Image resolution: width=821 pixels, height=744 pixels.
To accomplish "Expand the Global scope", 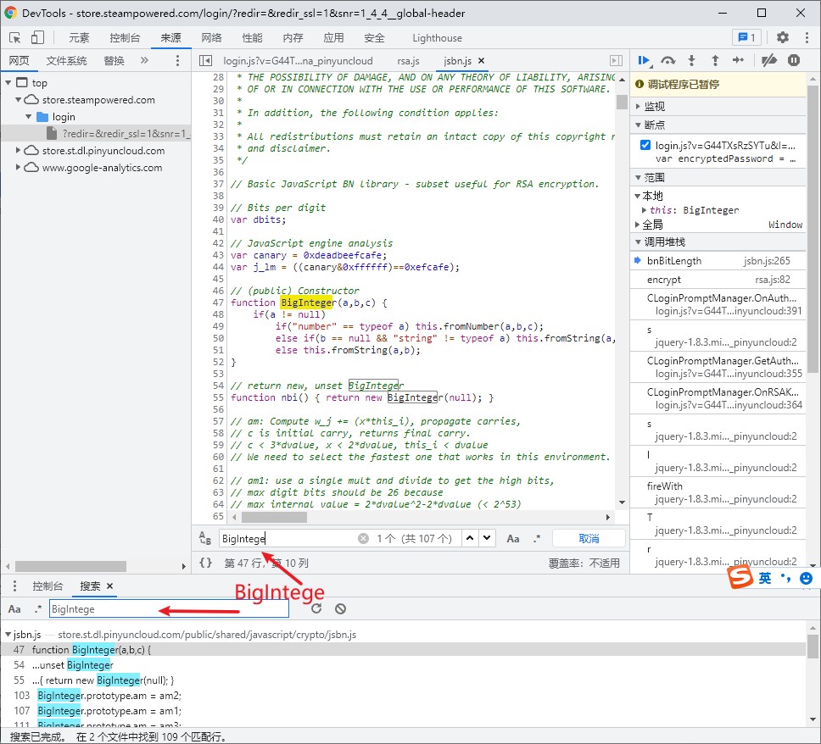I will (637, 225).
